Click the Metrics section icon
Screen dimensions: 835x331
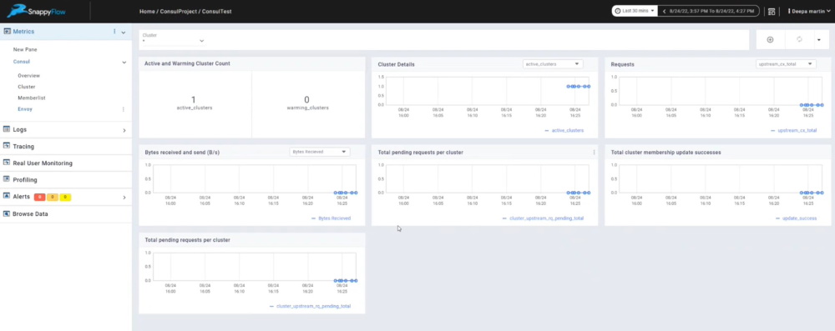pos(7,32)
